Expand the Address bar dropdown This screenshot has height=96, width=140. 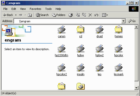coord(123,21)
